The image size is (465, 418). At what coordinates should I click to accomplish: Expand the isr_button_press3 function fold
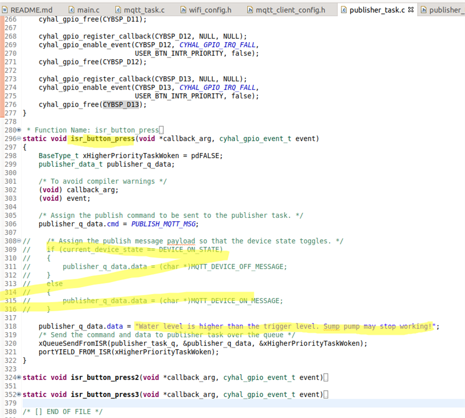click(x=19, y=394)
